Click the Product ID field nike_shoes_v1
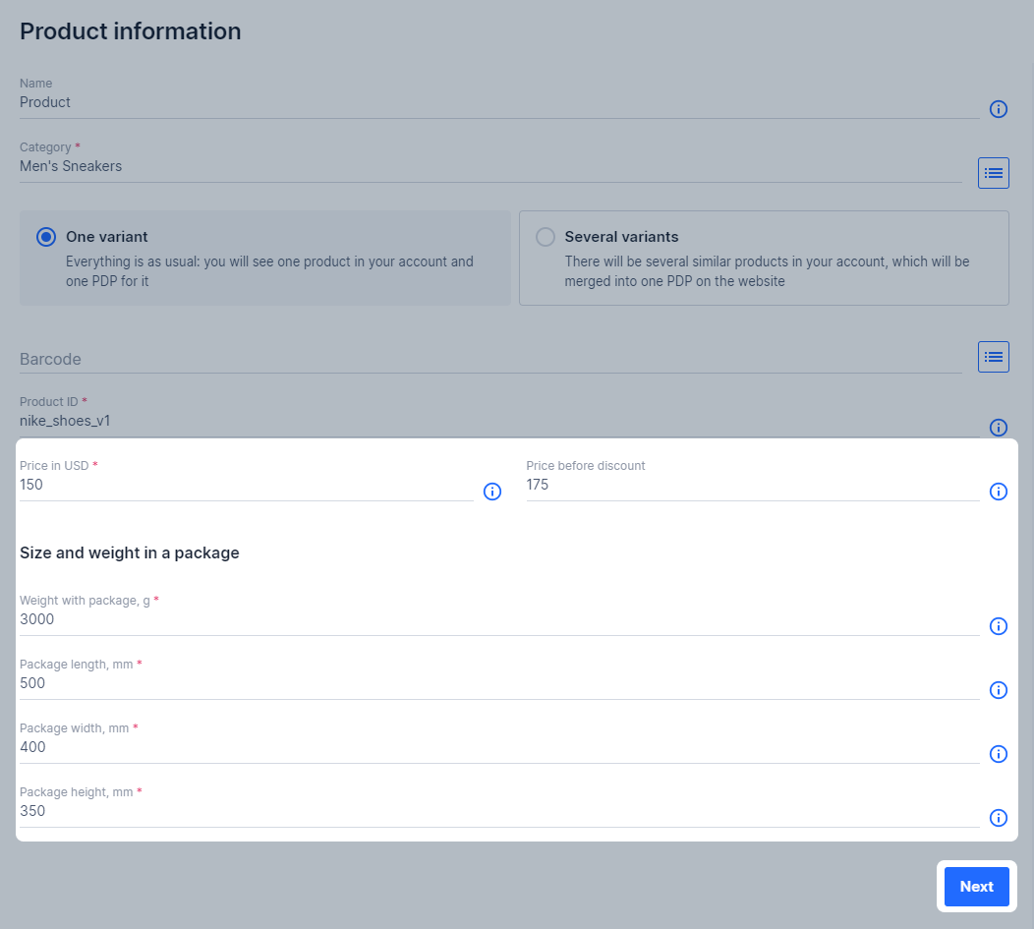The width and height of the screenshot is (1034, 929). pyautogui.click(x=491, y=422)
